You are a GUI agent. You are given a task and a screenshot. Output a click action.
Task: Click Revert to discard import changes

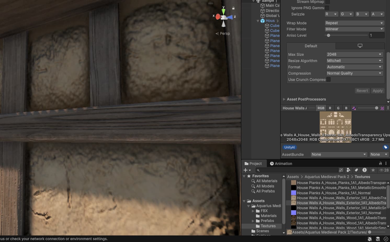click(362, 91)
